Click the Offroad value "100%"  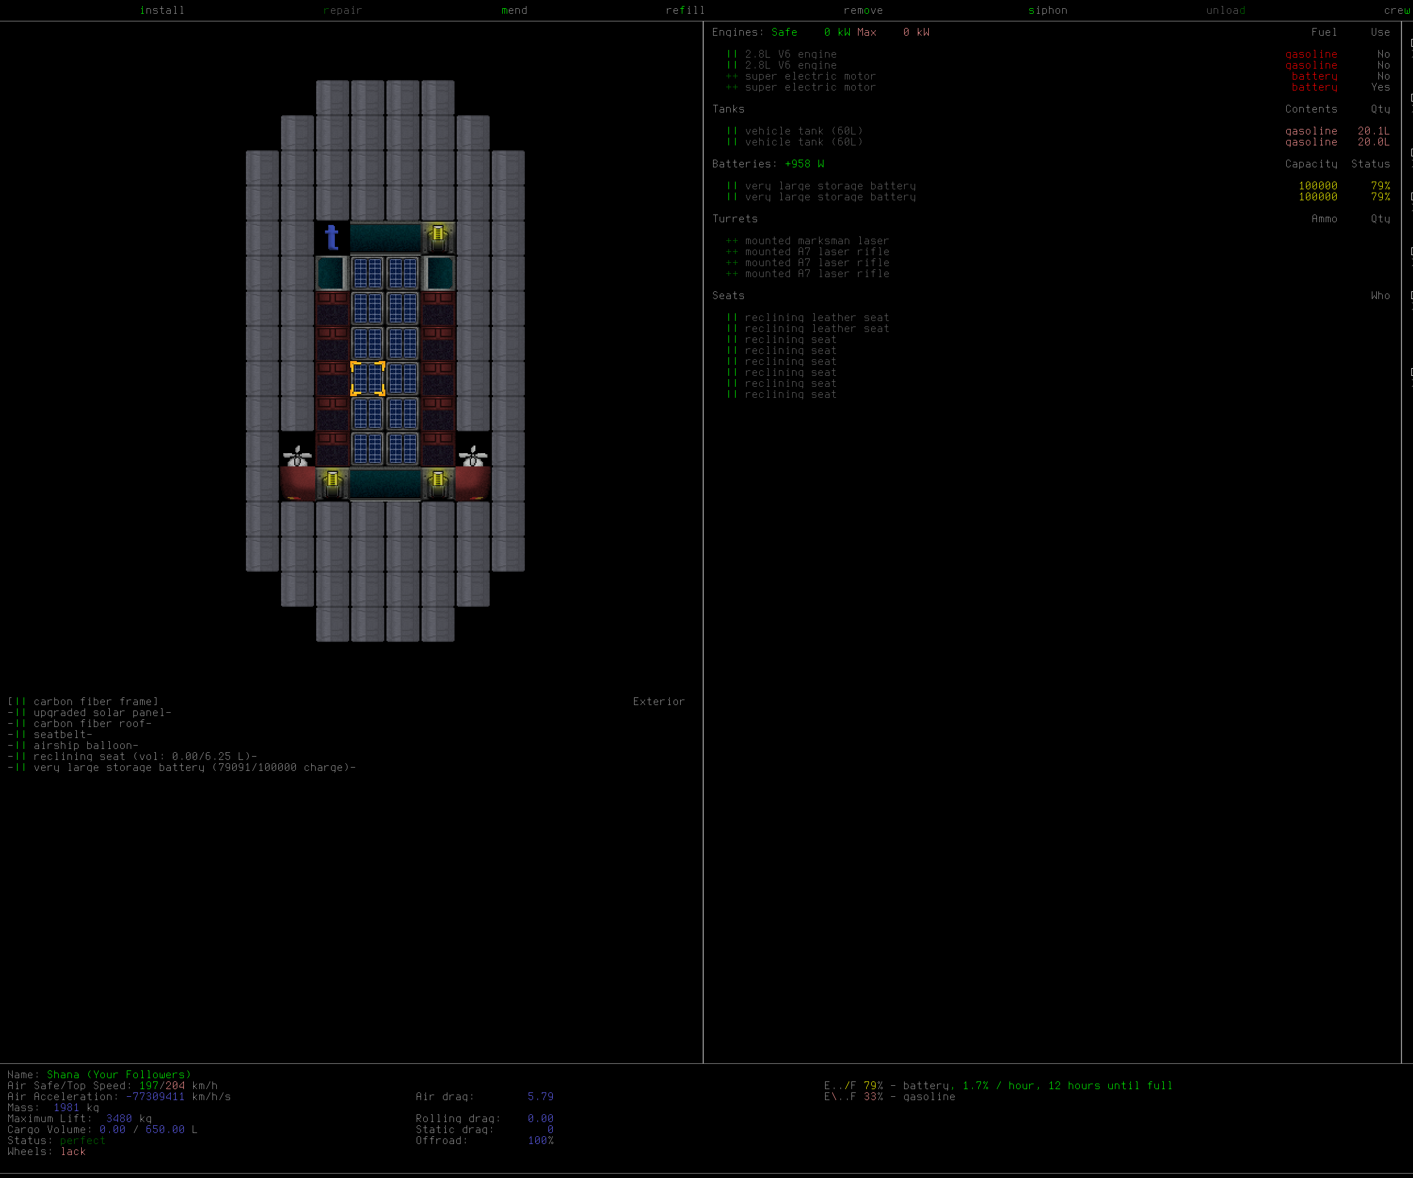(x=540, y=1141)
